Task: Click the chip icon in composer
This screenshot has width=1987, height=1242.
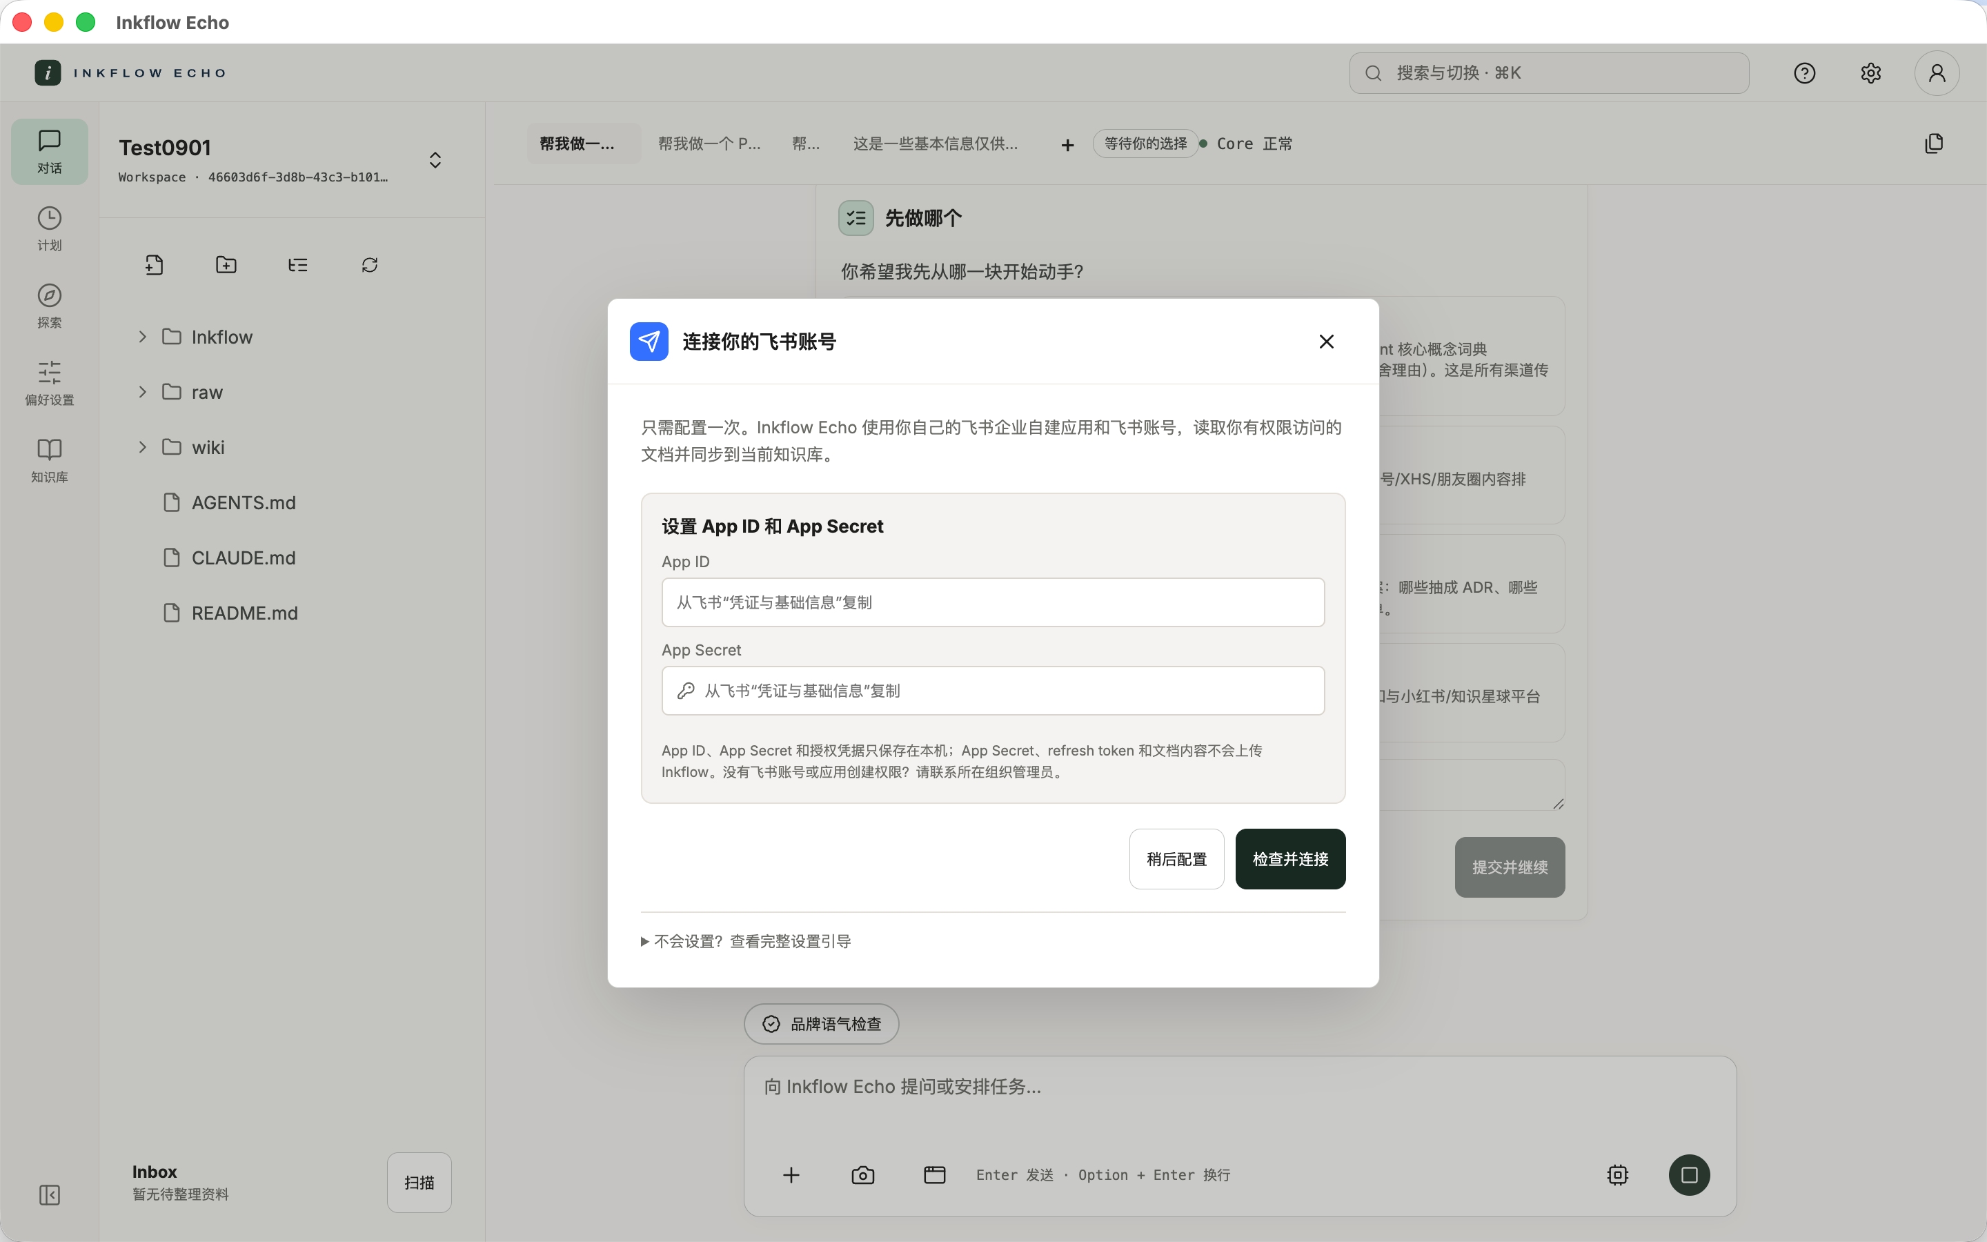Action: [1617, 1174]
